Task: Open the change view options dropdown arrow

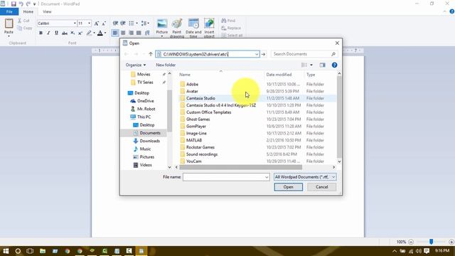Action: (311, 65)
